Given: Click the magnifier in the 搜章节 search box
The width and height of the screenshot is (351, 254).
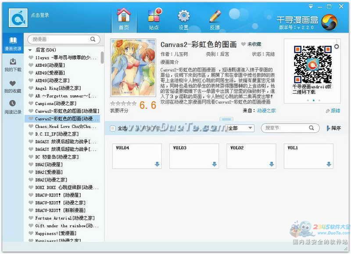Looking at the screenshot, I should point(312,128).
